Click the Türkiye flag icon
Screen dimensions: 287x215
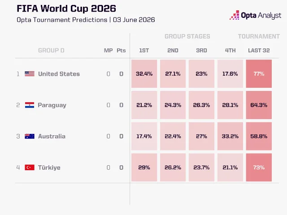pyautogui.click(x=30, y=167)
